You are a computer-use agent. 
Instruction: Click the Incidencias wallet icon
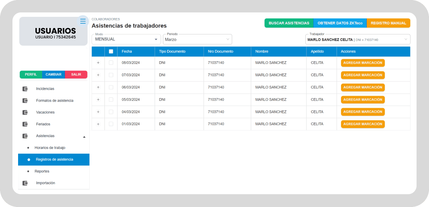click(25, 88)
